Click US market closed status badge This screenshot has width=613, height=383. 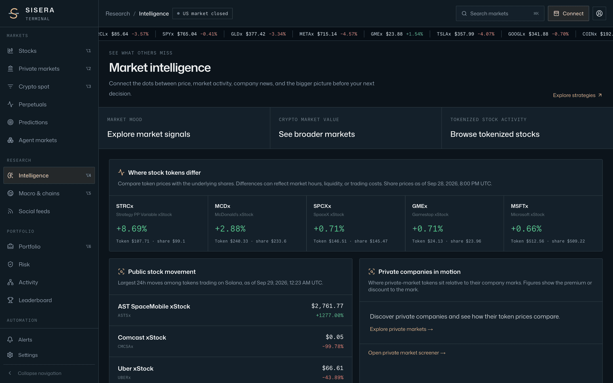tap(202, 13)
